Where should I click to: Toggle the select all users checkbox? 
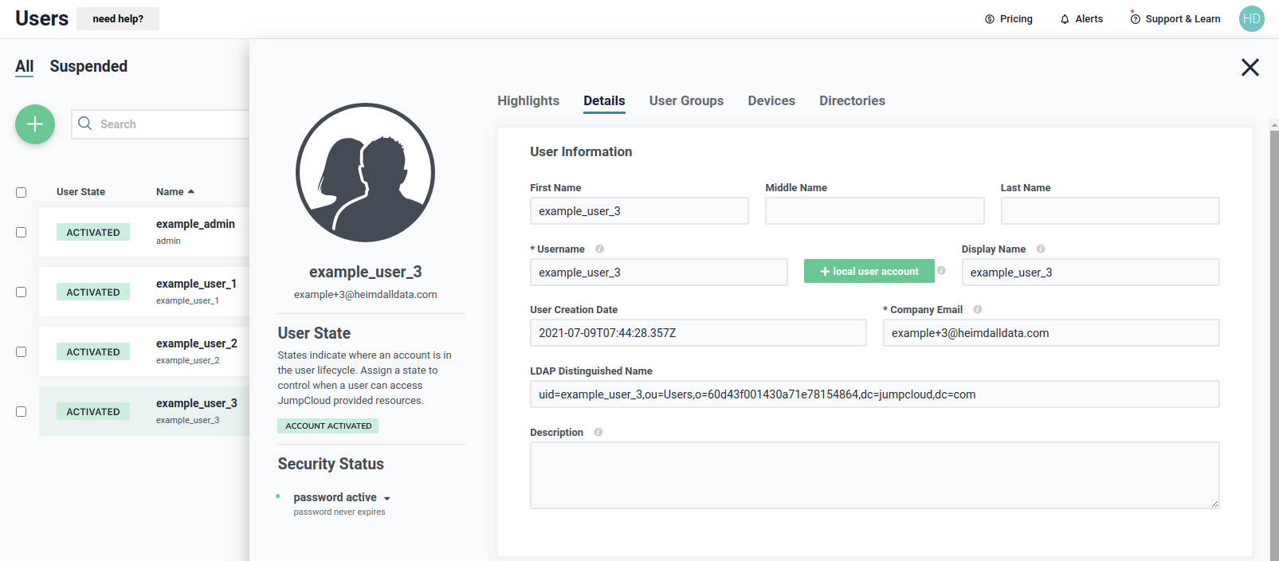[x=22, y=192]
